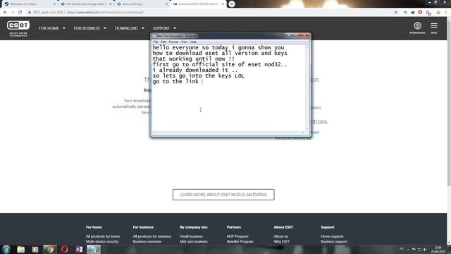Click the volume icon in the system tray
Screen dimensions: 451x254
click(x=425, y=249)
